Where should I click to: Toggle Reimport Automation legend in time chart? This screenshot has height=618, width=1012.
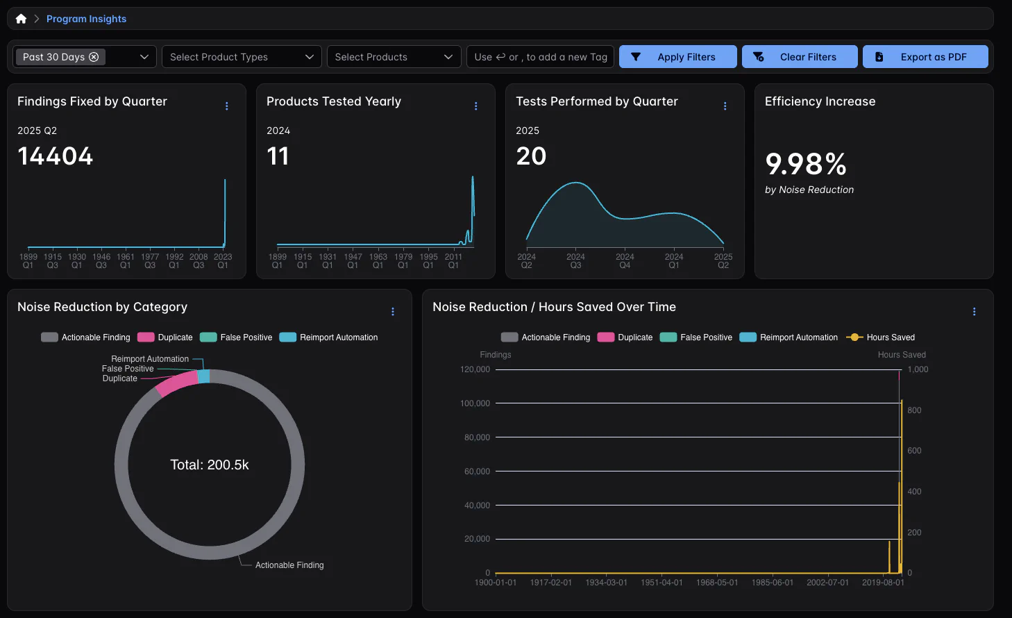[x=789, y=337]
